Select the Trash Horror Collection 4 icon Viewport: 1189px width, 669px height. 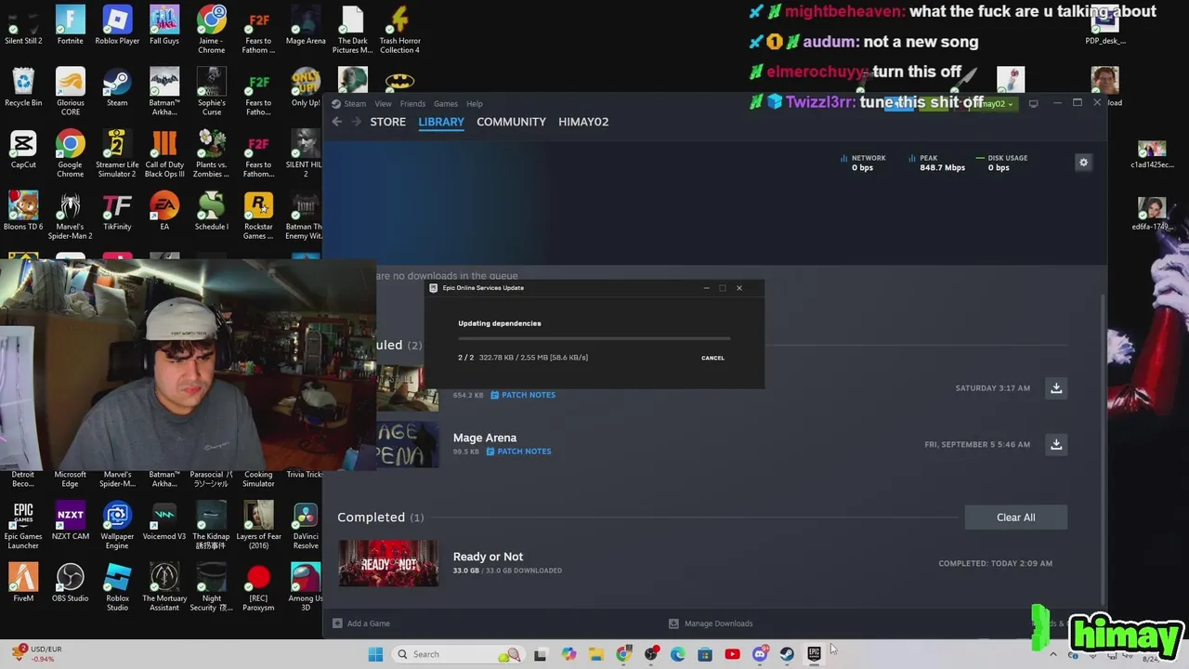tap(399, 30)
